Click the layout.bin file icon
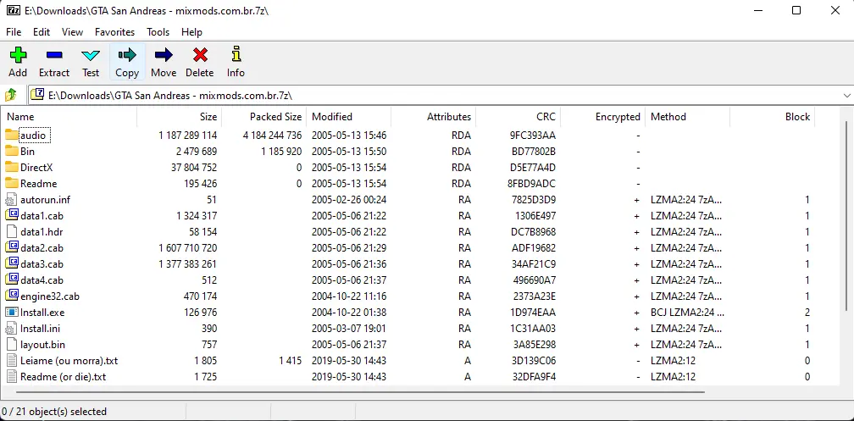 12,344
